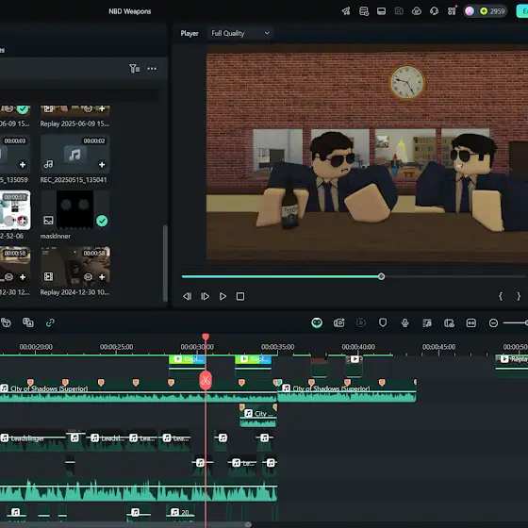Click the timeline zoom slider track
528x528 pixels.
coord(515,322)
